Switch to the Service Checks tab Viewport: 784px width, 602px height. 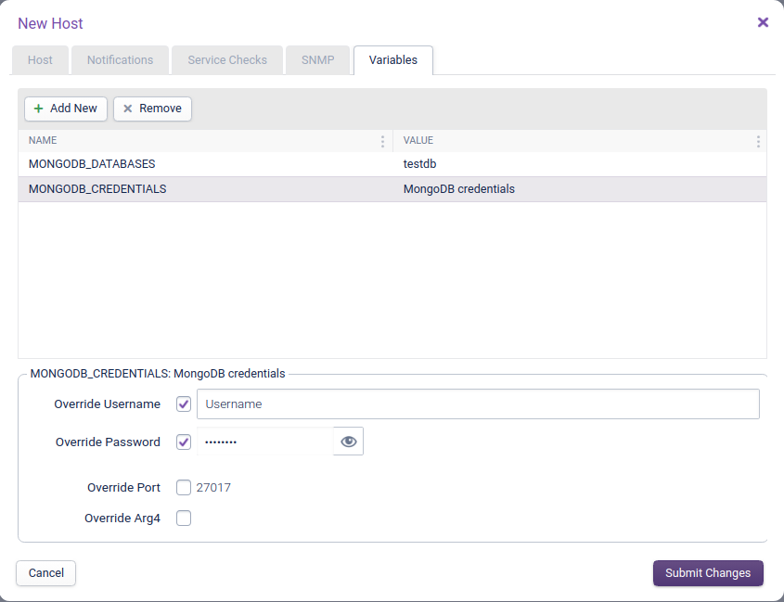click(x=226, y=59)
